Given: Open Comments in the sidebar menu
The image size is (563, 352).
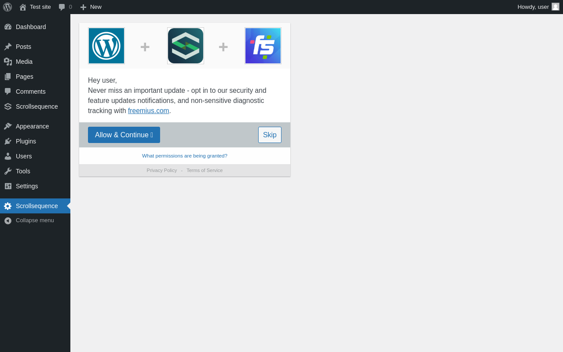Looking at the screenshot, I should point(35,92).
